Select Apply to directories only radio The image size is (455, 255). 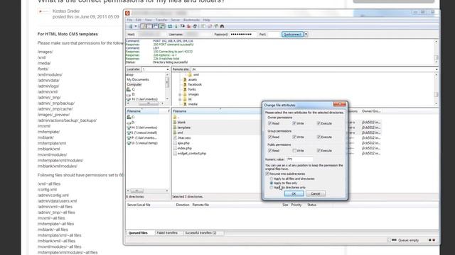[272, 187]
